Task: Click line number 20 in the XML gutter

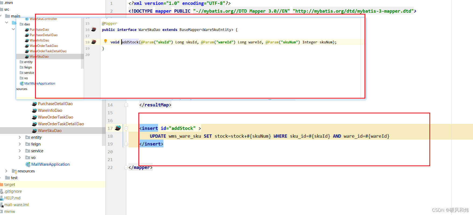Action: [110, 152]
